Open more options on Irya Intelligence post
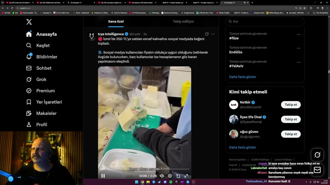The height and width of the screenshot is (185, 330). click(213, 34)
